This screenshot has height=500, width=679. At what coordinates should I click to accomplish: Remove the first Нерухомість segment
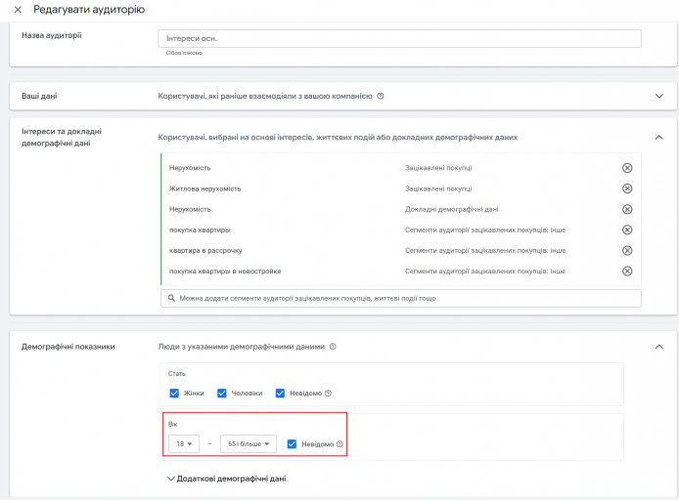click(627, 168)
